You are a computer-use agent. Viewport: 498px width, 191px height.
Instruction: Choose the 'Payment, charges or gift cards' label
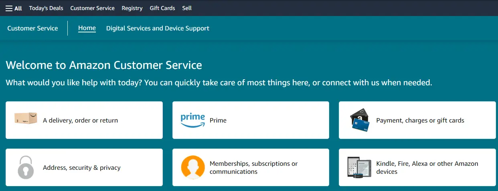click(420, 120)
